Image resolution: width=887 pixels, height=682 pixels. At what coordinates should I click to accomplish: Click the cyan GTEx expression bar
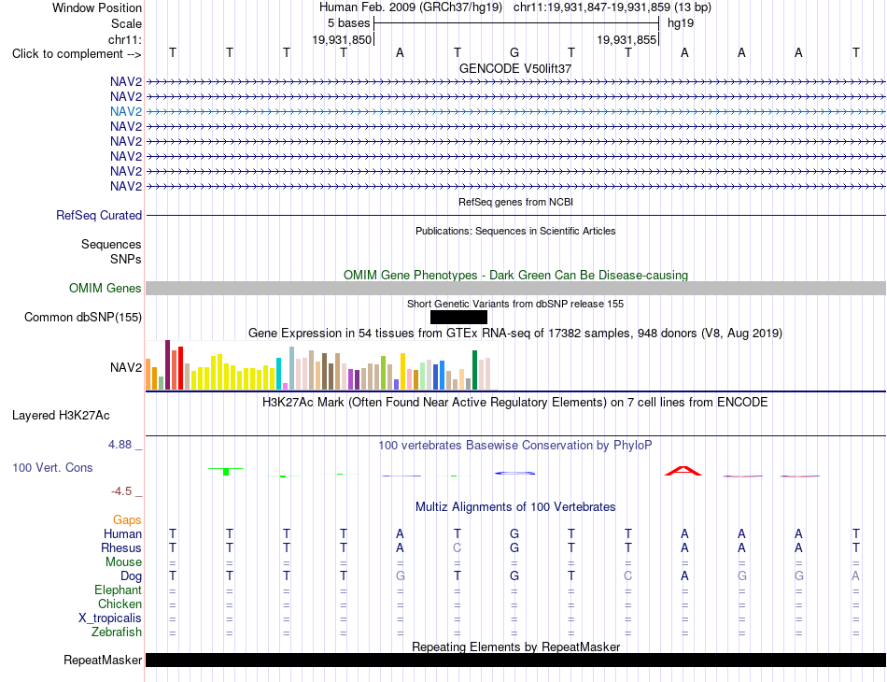278,374
